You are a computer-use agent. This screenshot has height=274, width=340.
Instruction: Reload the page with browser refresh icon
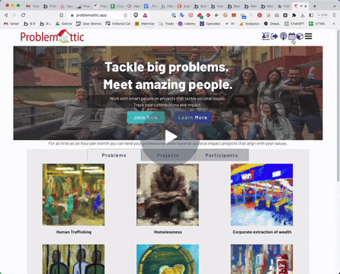click(23, 15)
